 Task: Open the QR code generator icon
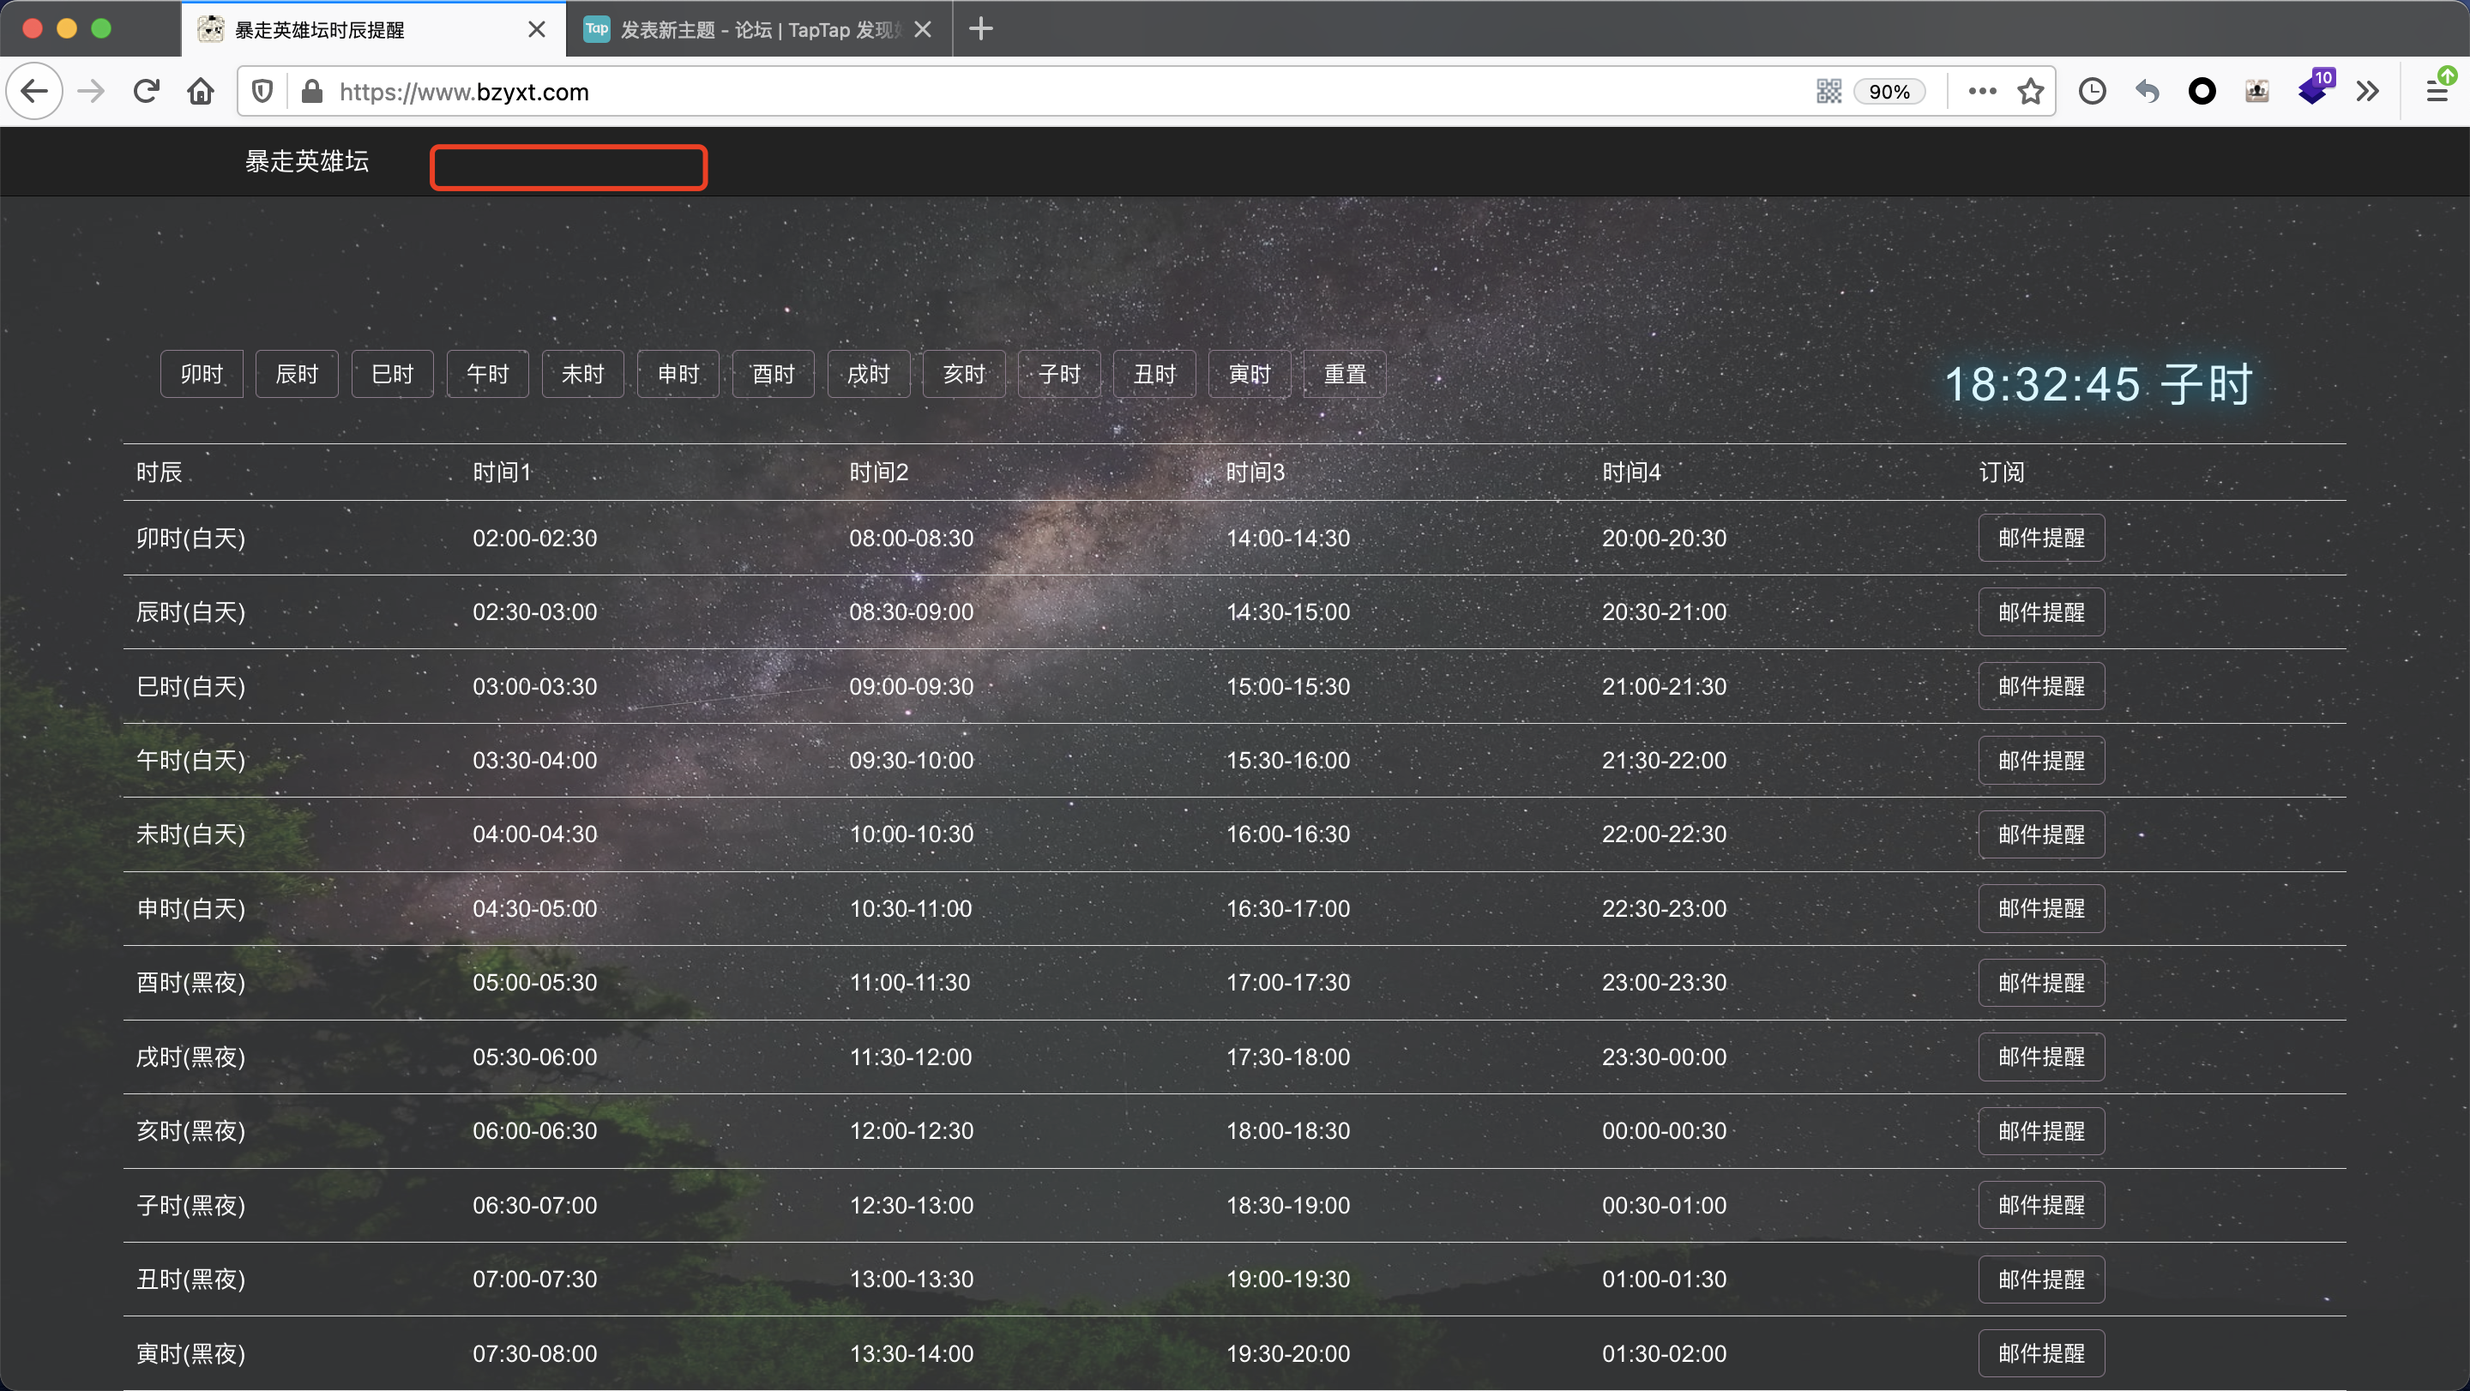pos(1828,92)
